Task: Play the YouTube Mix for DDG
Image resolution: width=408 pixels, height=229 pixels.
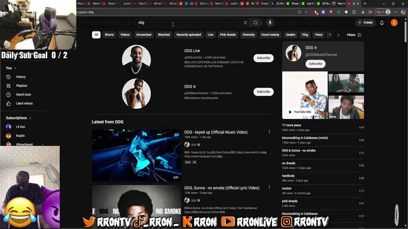Action: pyautogui.click(x=300, y=112)
